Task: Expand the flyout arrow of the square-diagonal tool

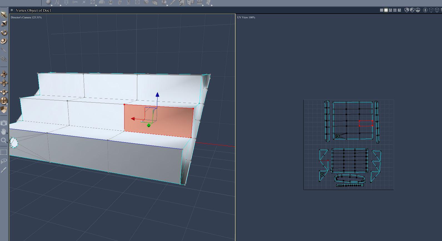Action: (x=96, y=5)
